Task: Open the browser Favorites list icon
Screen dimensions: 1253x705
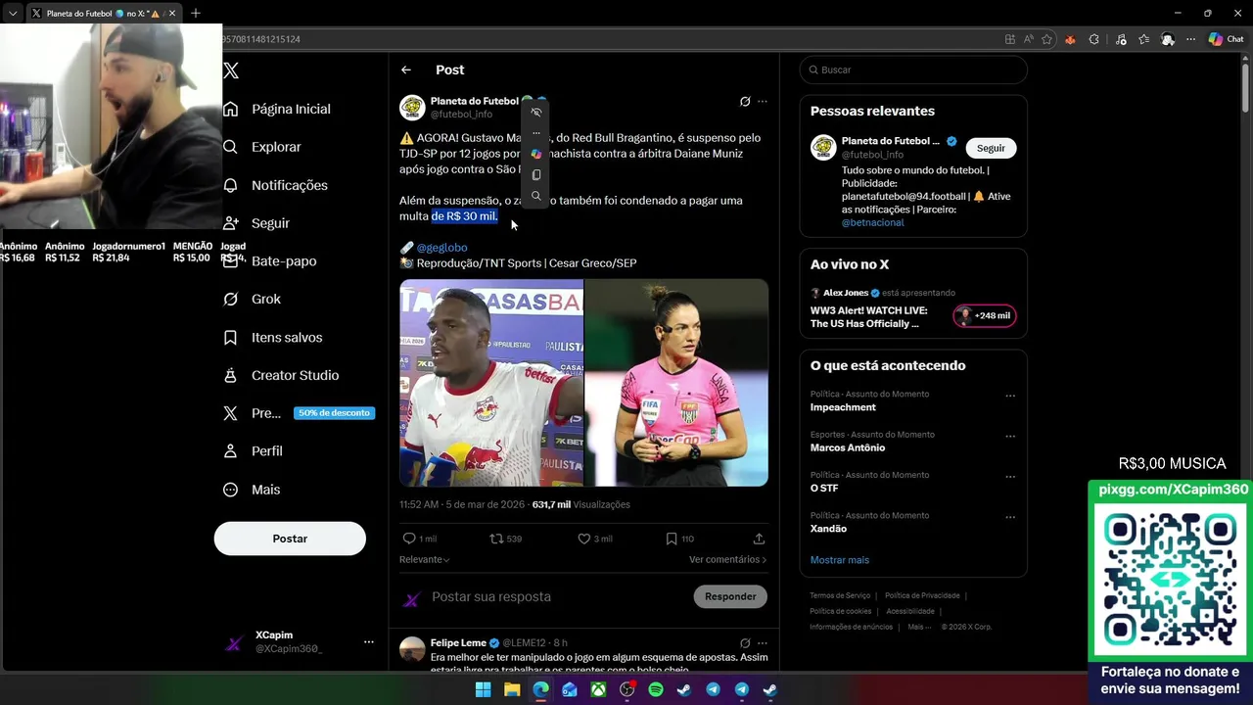Action: click(1144, 39)
